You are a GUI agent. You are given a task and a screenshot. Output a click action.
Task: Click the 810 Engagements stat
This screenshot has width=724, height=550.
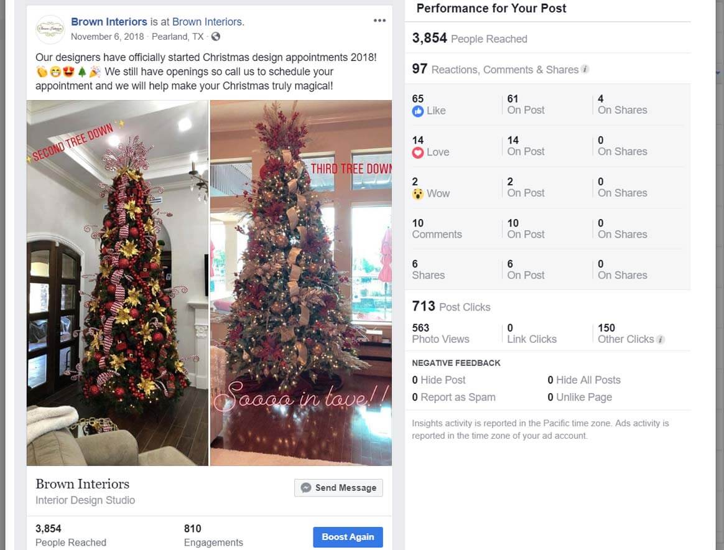213,535
